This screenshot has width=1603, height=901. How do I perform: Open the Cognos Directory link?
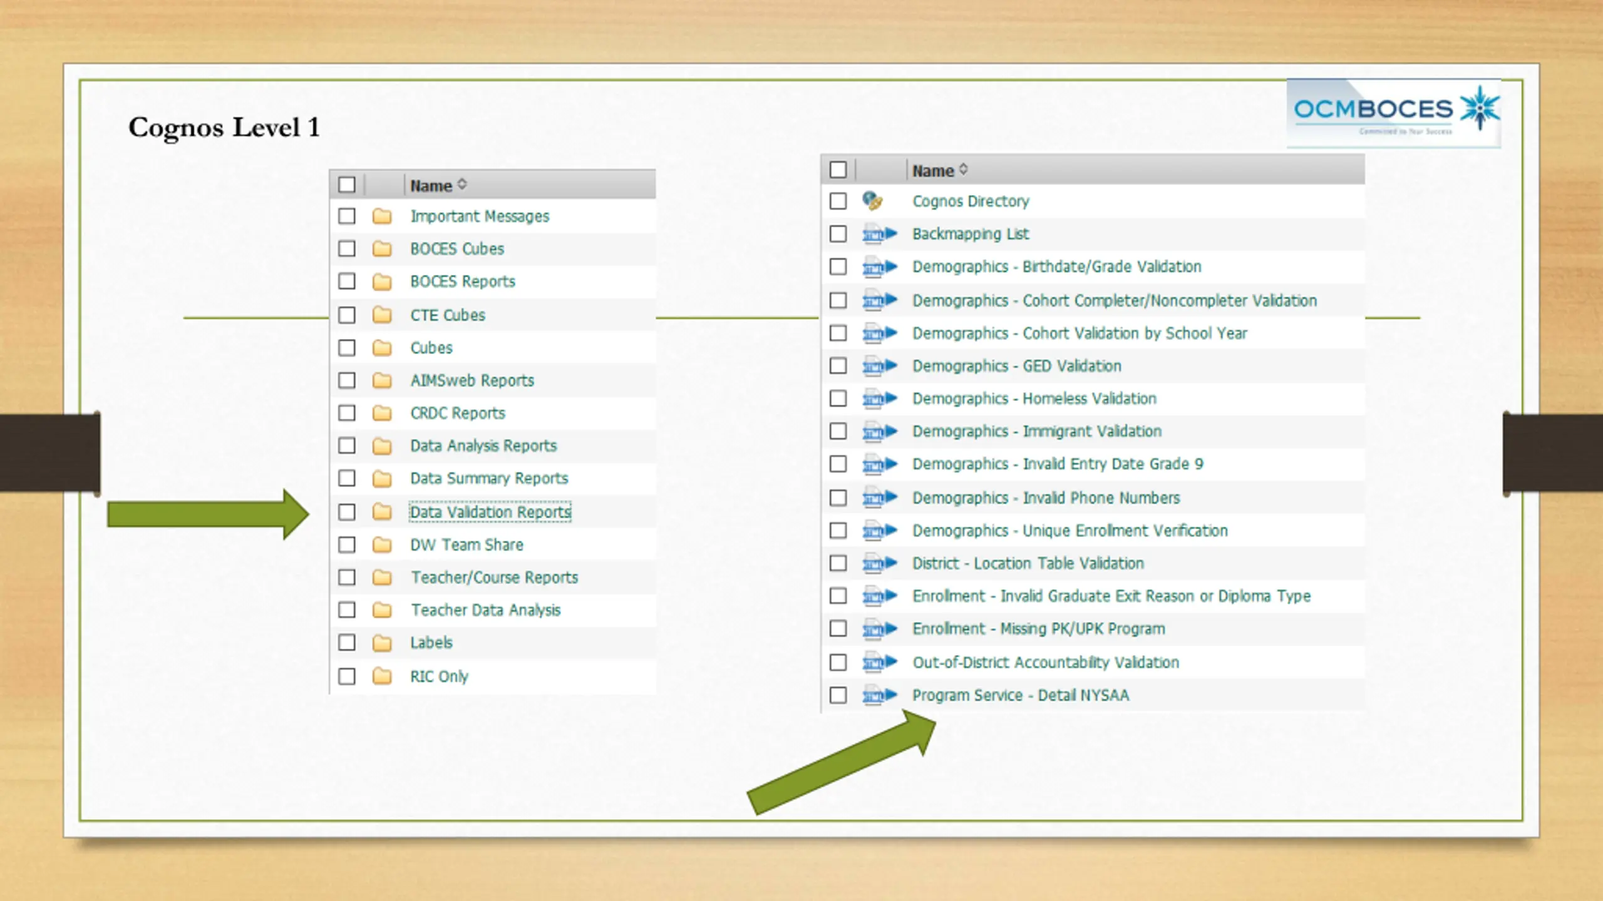click(971, 201)
